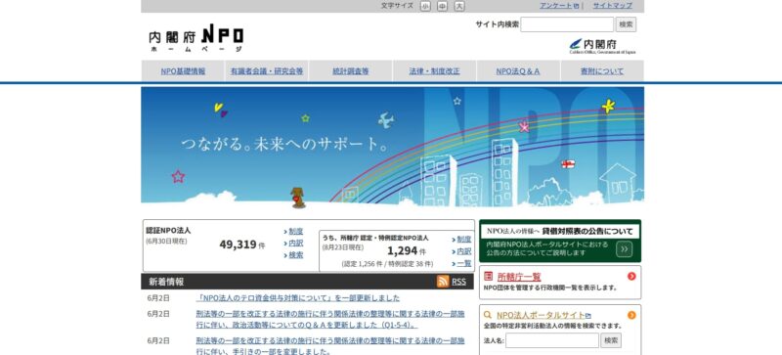Click the 貸借対照表の公告について green banner
The height and width of the screenshot is (355, 782).
click(x=560, y=241)
